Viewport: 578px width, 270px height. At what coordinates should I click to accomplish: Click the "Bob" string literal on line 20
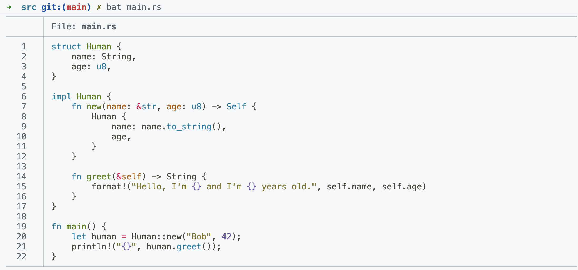click(x=199, y=237)
